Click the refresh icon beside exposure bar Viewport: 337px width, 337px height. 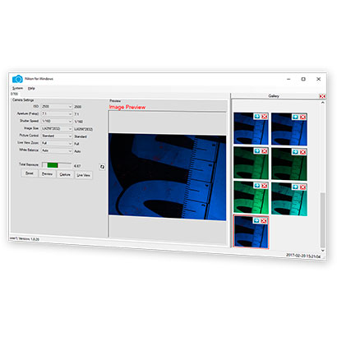click(102, 167)
